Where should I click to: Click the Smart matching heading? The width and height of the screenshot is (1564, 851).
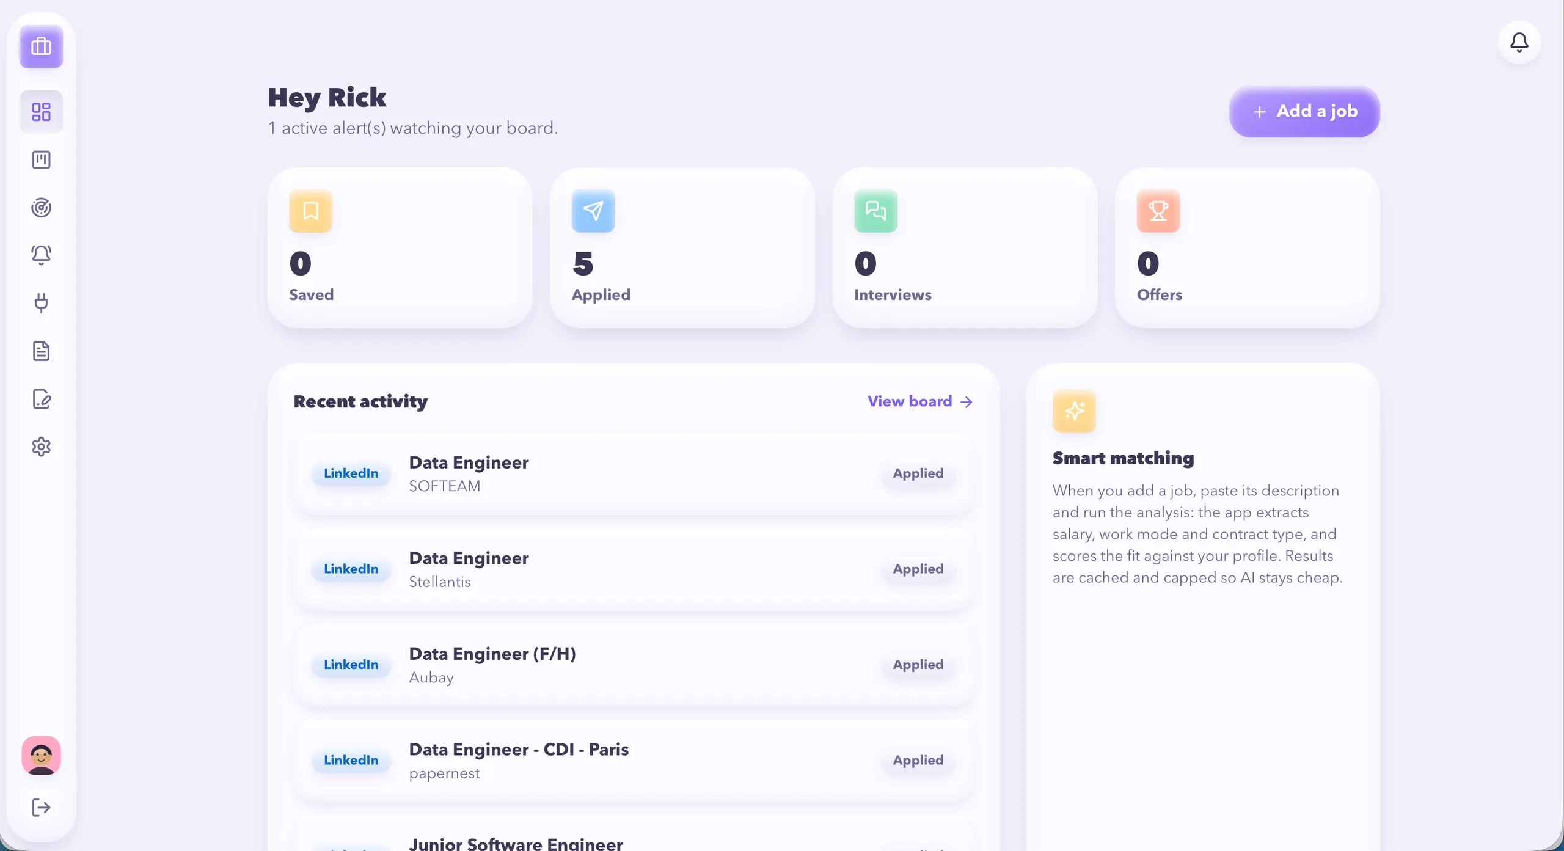pos(1123,458)
